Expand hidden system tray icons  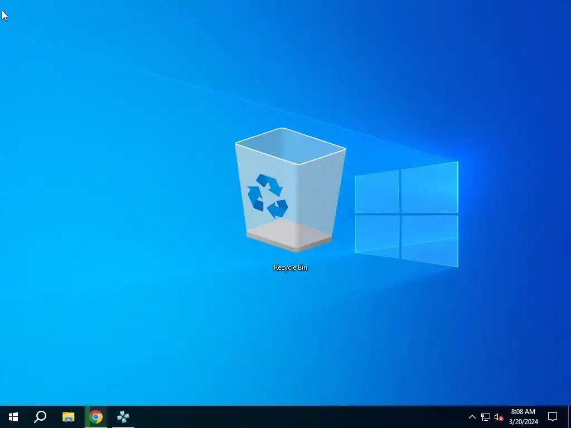click(472, 417)
